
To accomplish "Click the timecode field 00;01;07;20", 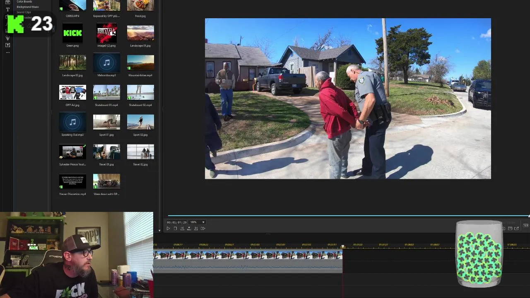I will pos(177,222).
